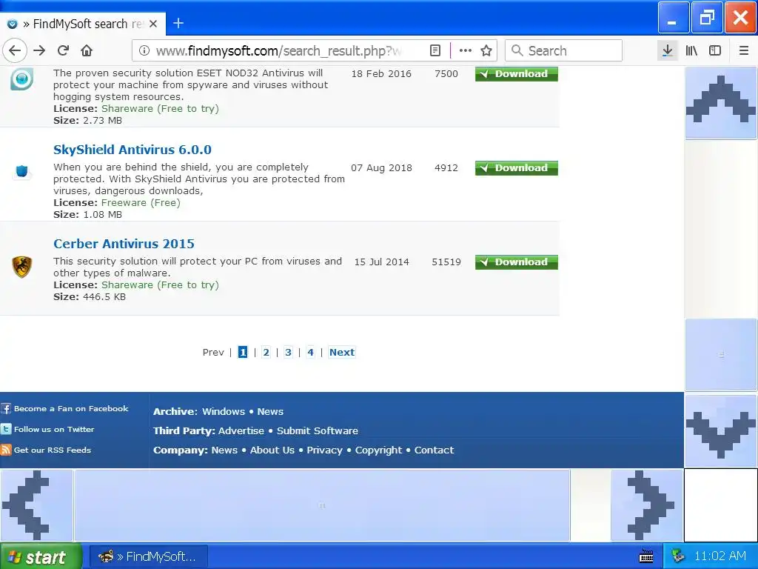Click the vertical scrollbar up arrow
Image resolution: width=758 pixels, height=569 pixels.
(721, 102)
